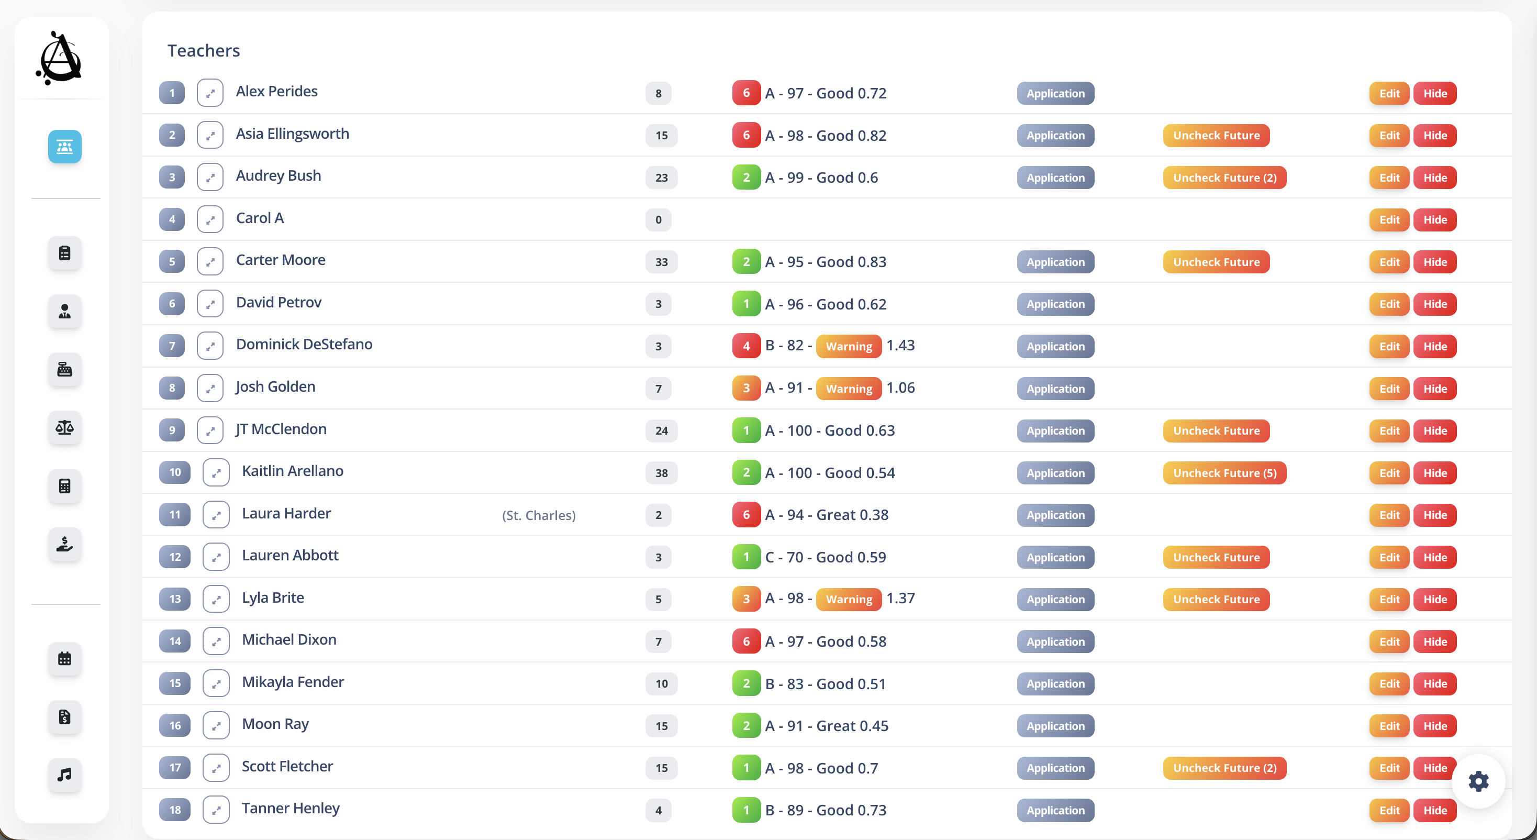Expand the Audrey Bush row
1537x840 pixels.
pos(210,178)
